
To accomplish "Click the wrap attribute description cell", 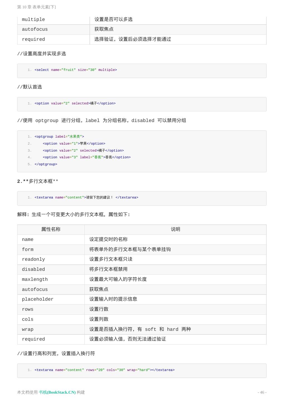I will [175, 329].
